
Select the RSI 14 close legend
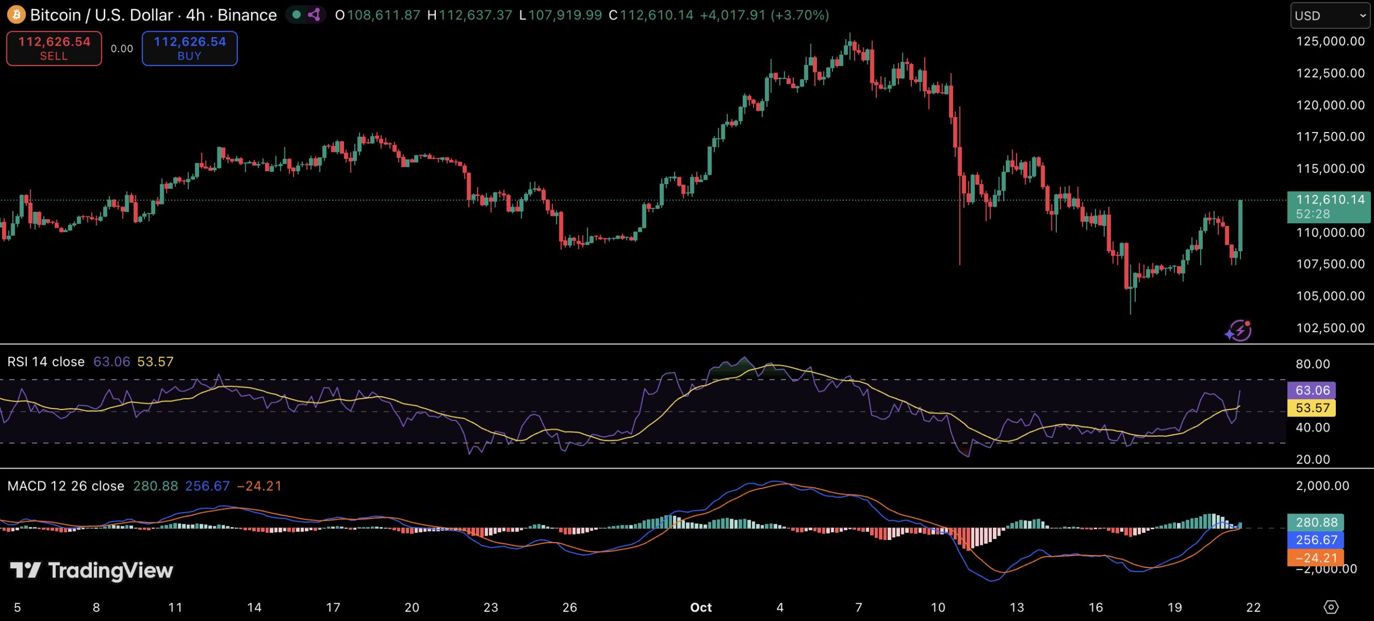[46, 362]
